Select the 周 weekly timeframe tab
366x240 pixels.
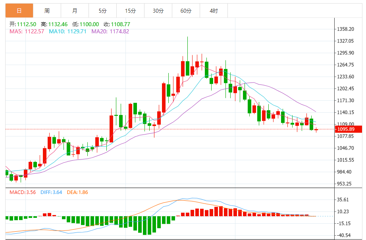[47, 11]
